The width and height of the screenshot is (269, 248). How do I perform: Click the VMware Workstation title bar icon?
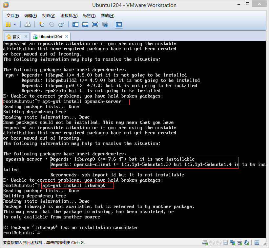point(6,5)
